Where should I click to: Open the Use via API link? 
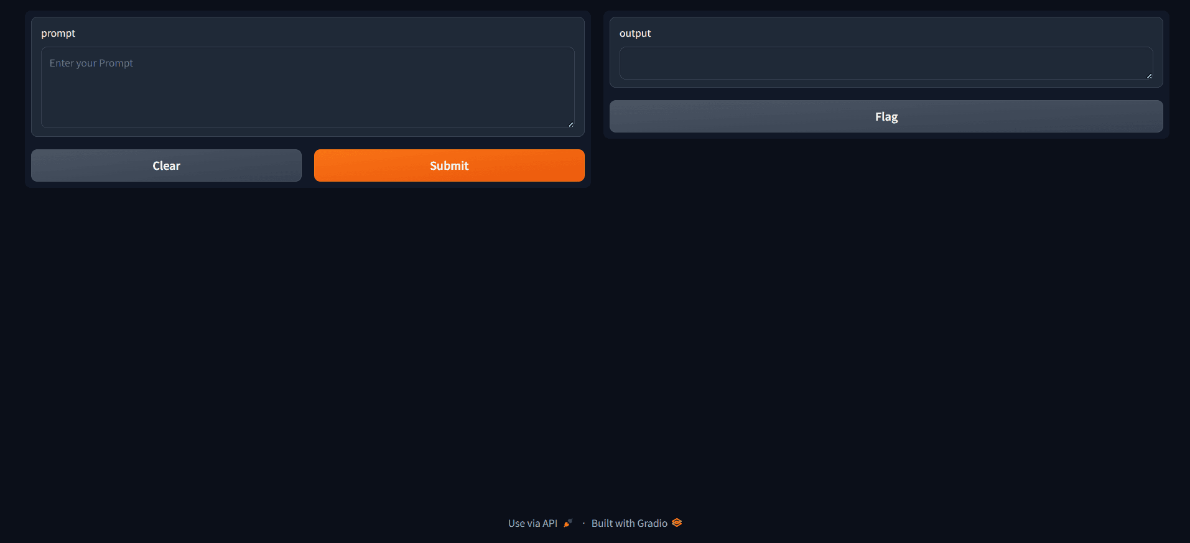coord(532,524)
